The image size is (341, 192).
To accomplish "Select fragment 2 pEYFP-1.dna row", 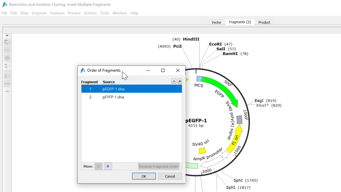I will pos(131,97).
